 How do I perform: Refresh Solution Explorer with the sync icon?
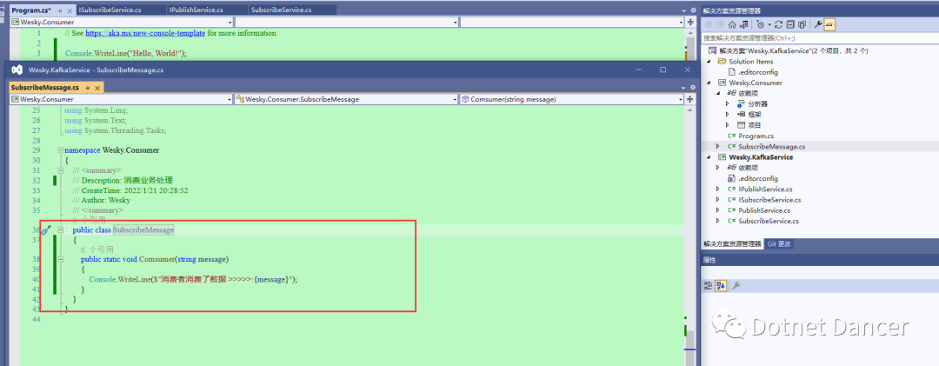click(x=778, y=24)
